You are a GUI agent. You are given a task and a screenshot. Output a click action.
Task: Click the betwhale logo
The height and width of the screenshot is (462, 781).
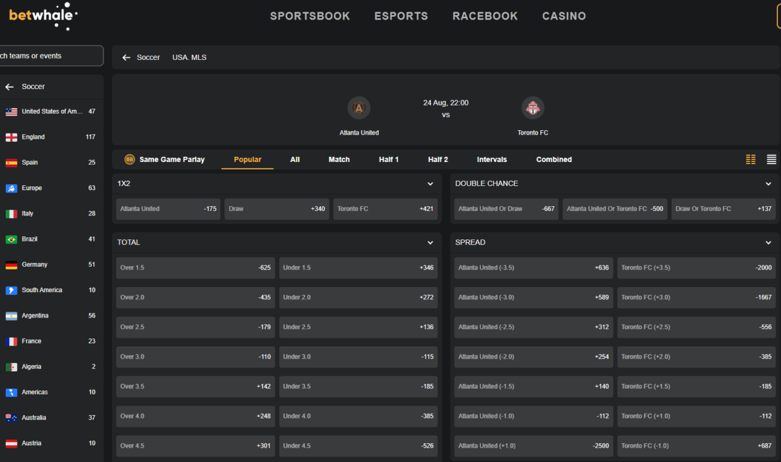43,16
